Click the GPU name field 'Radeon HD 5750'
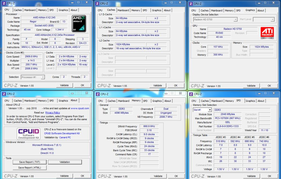The height and width of the screenshot is (179, 281). [232, 29]
